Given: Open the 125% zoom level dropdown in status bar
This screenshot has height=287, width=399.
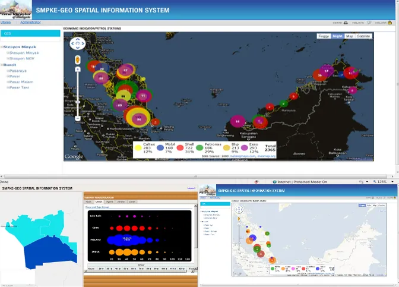Looking at the screenshot, I should (392, 182).
